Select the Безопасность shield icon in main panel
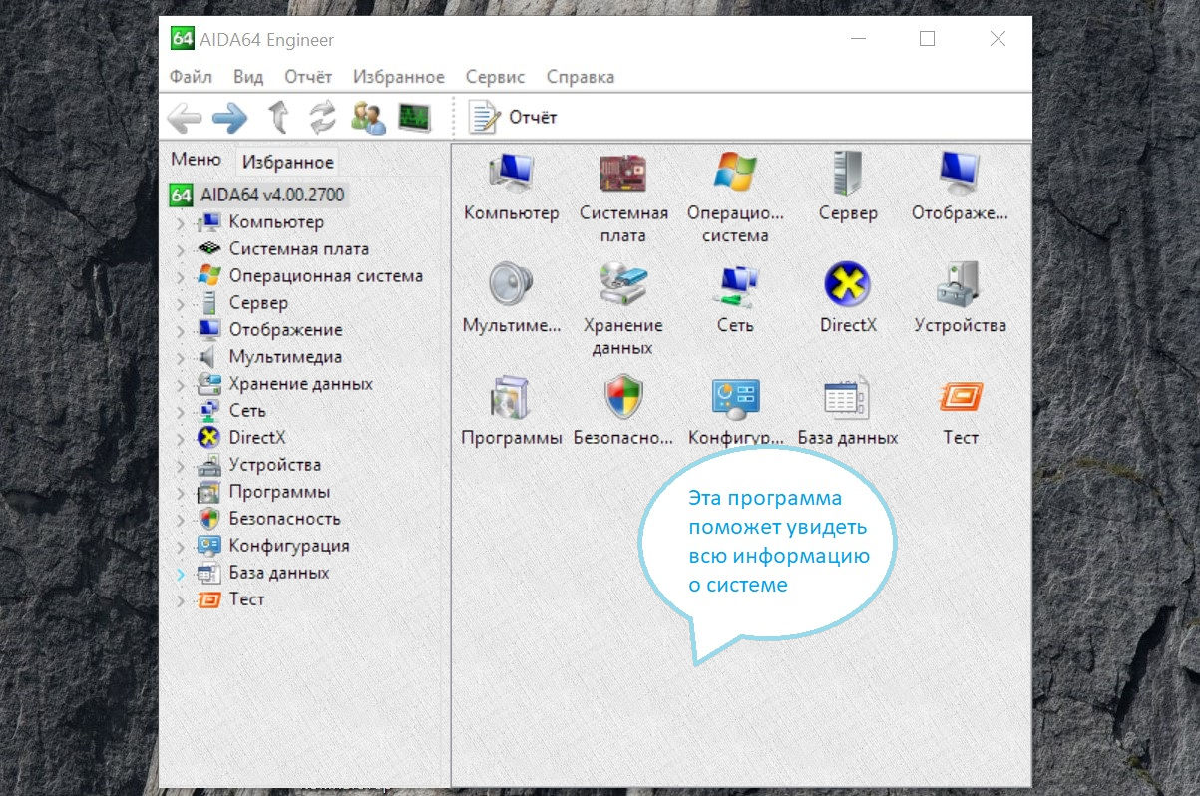The image size is (1200, 796). point(624,398)
